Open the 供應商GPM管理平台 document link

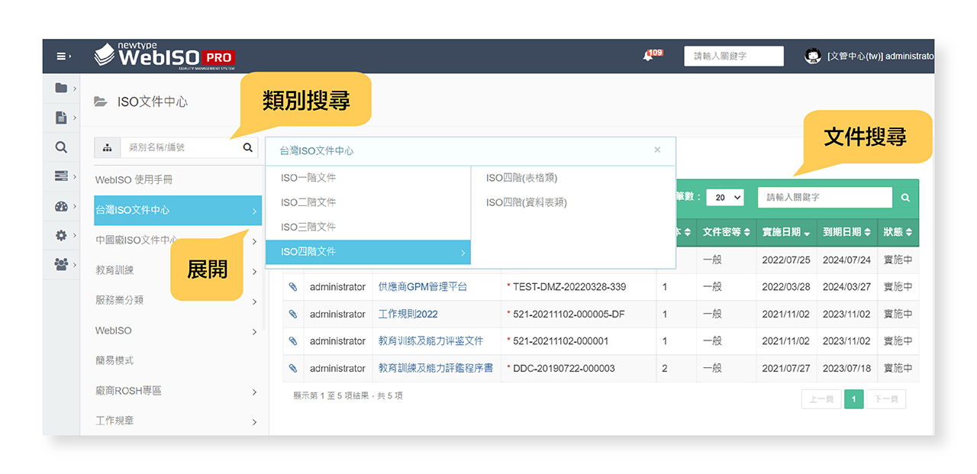coord(422,287)
